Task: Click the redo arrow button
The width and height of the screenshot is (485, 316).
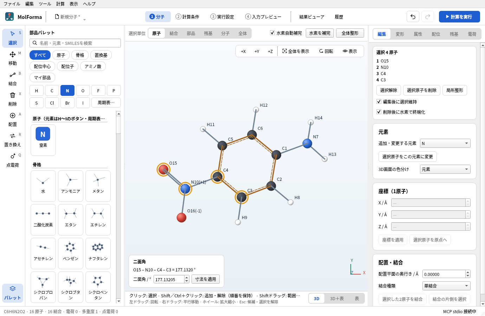Action: (x=428, y=17)
